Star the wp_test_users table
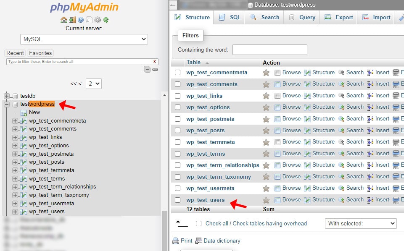 266,200
